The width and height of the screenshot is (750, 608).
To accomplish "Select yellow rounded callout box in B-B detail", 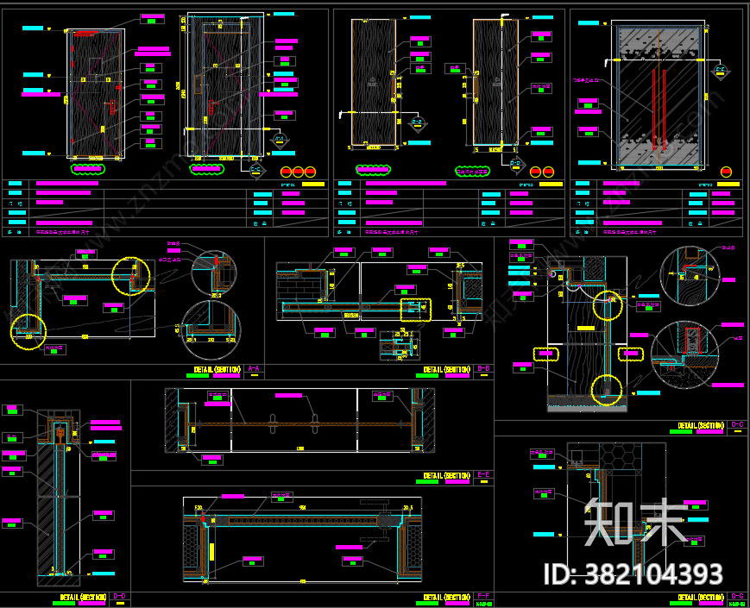I will (416, 310).
